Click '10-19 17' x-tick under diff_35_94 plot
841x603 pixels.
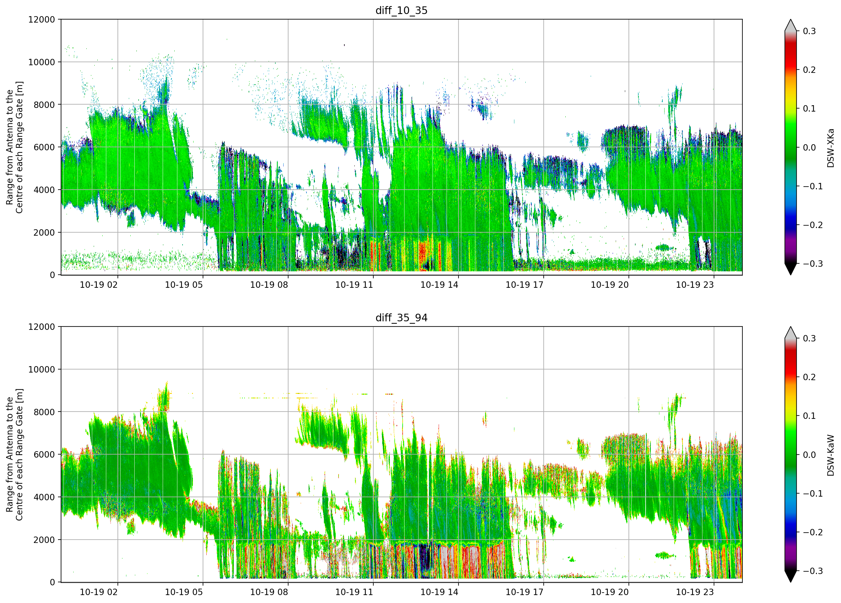point(525,592)
